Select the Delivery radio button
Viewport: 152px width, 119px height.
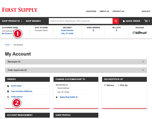point(105,85)
